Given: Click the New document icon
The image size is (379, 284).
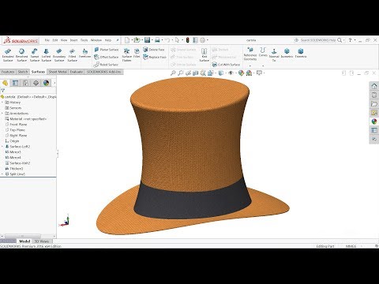Looking at the screenshot, I should coord(127,40).
